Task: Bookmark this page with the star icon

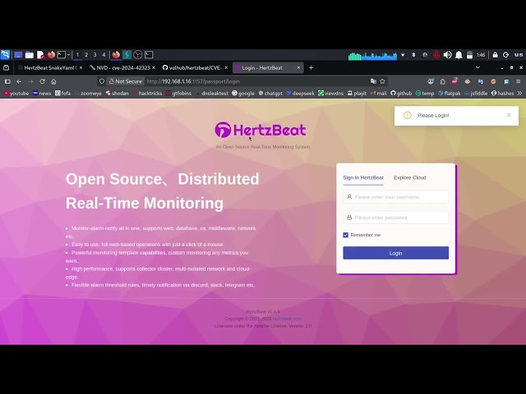Action: click(x=382, y=81)
